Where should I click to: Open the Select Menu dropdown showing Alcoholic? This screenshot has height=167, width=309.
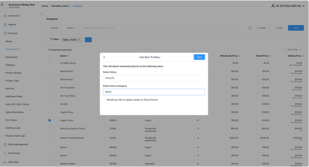tap(154, 78)
